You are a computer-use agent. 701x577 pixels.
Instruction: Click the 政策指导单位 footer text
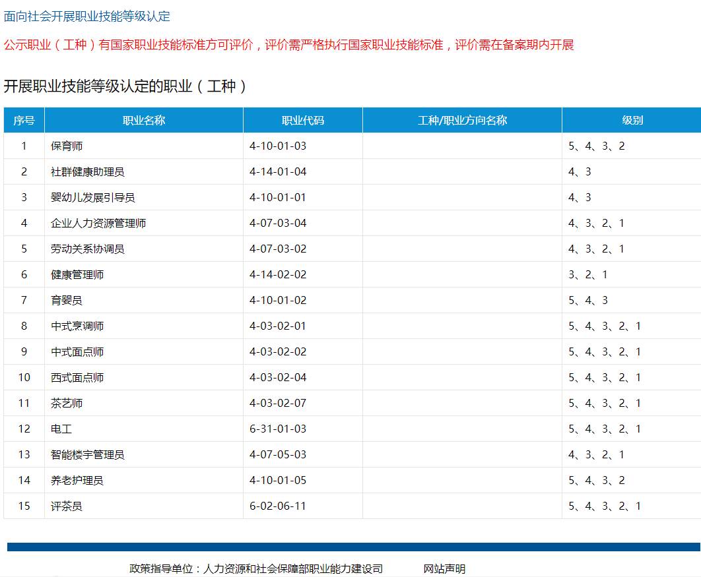point(256,568)
